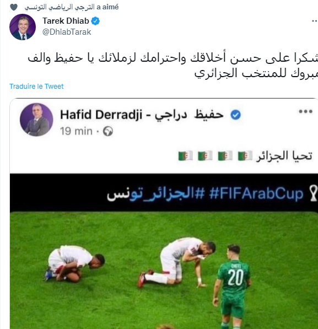318x329 pixels.
Task: Click Hafid Derradji's verified checkmark badge
Action: click(235, 115)
